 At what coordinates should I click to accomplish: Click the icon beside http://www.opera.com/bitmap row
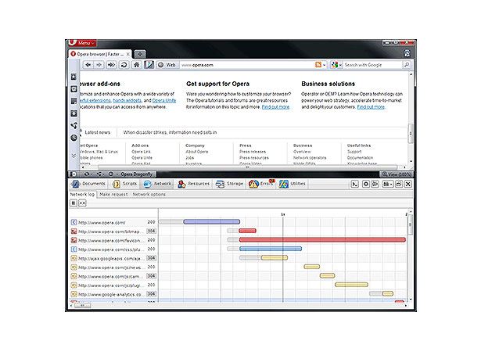pos(74,231)
